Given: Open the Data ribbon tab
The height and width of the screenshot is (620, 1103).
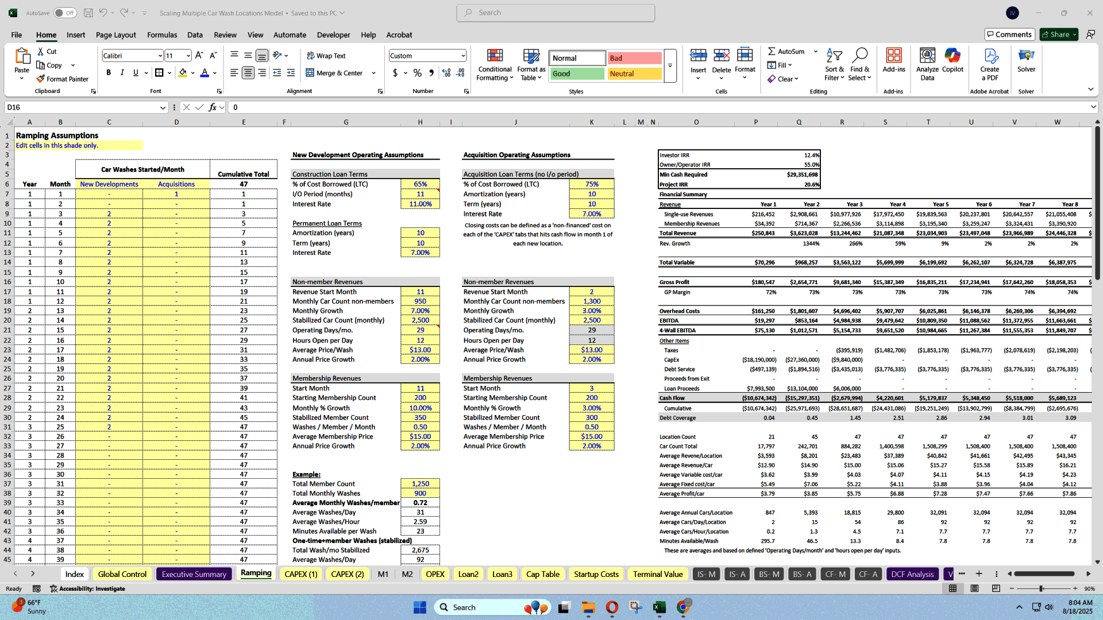Looking at the screenshot, I should 195,34.
